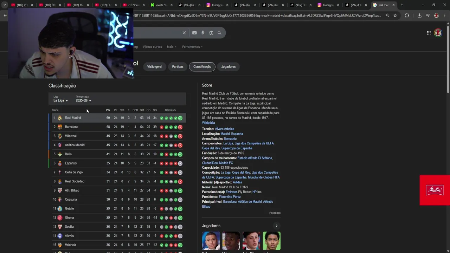Switch to the Partidas tab
This screenshot has height=253, width=450.
point(178,66)
